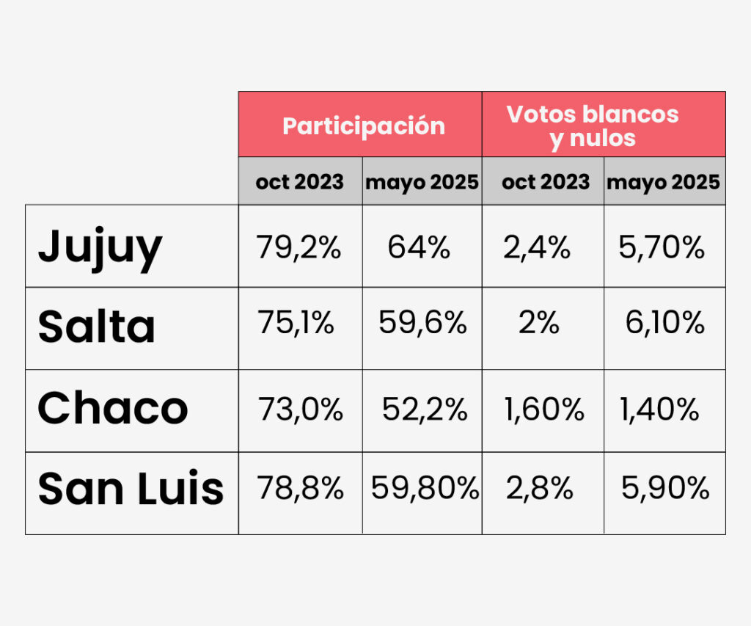The width and height of the screenshot is (751, 626).
Task: Click the 79,2% participation cell for Jujuy
Action: (x=298, y=248)
